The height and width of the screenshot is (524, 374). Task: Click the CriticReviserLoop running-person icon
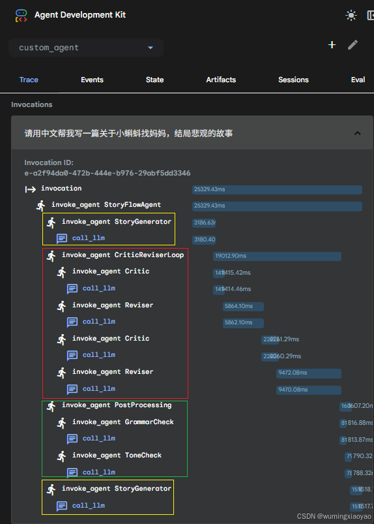tap(51, 256)
